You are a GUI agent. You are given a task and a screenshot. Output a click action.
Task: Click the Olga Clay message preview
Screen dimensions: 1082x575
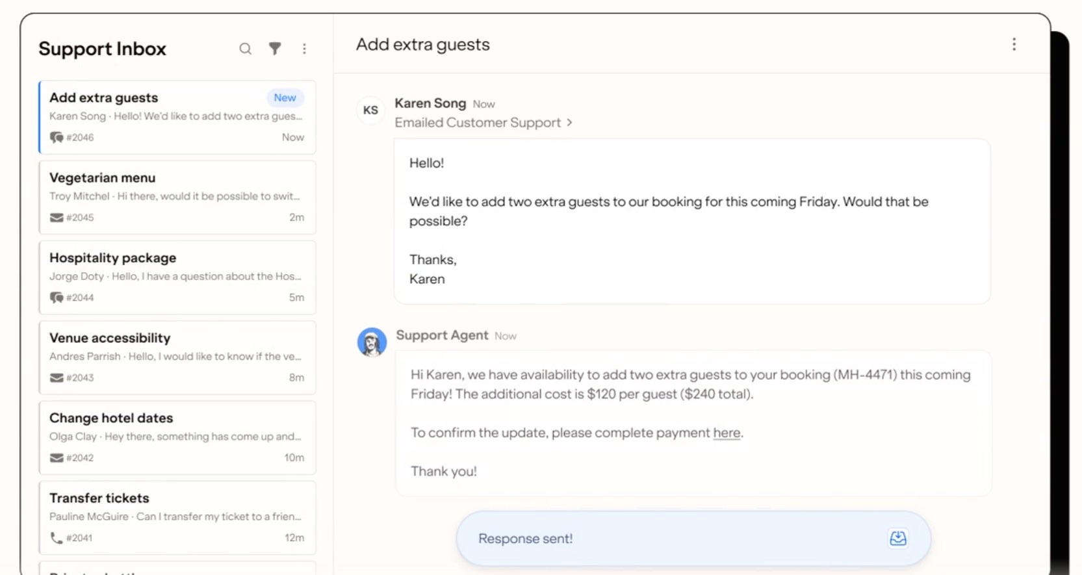[175, 436]
